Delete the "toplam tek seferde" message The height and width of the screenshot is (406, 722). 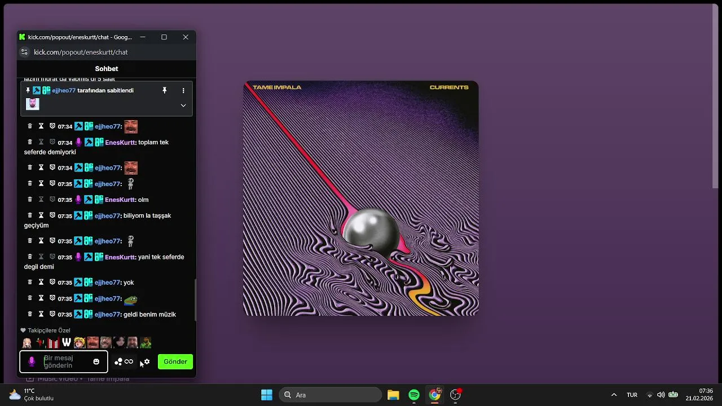click(x=30, y=142)
